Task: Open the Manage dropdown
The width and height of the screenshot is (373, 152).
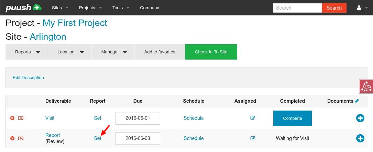Action: [114, 52]
